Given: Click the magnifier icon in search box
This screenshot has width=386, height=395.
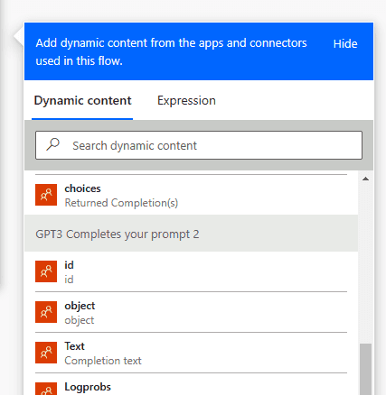Looking at the screenshot, I should 53,144.
